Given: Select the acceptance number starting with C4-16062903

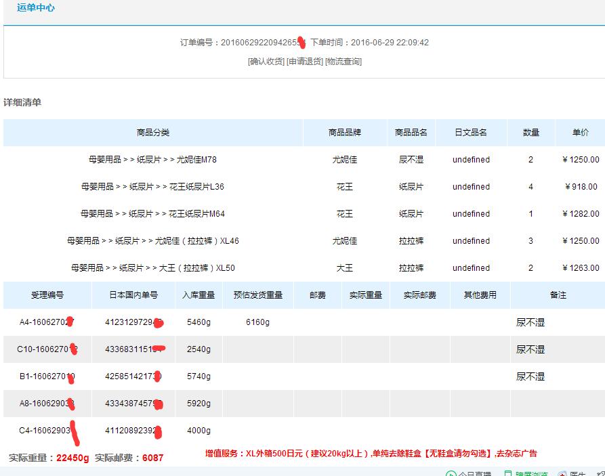Looking at the screenshot, I should (x=47, y=431).
